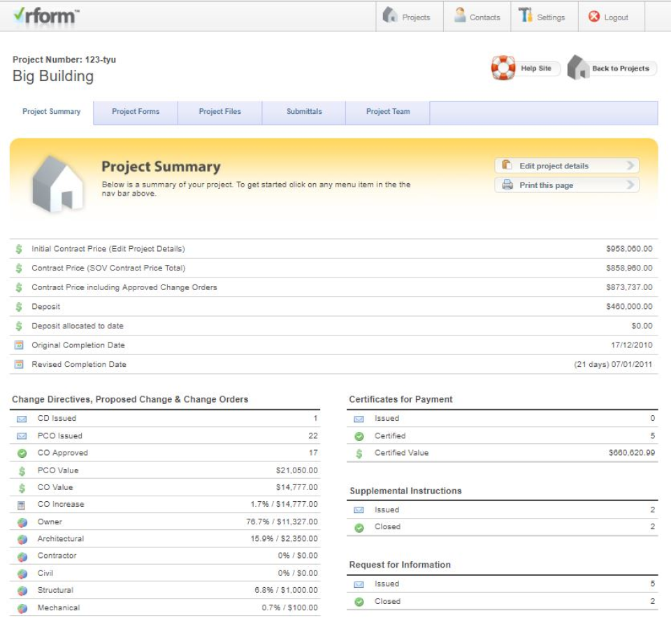Open the Submittals tab
Viewport: 671px width, 620px height.
pyautogui.click(x=303, y=112)
